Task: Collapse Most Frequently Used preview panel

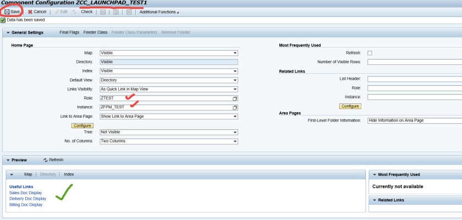Action: point(375,175)
